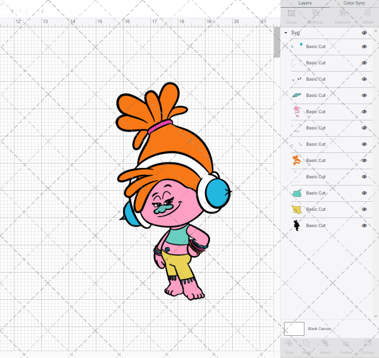This screenshot has height=358, width=379.
Task: Select the Attach paperclip tool
Action: tap(325, 343)
